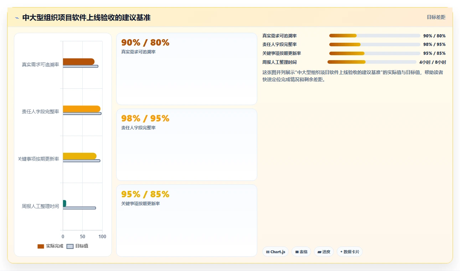The width and height of the screenshot is (460, 271).
Task: Click the brown 真实需求可追溯率 actual bar in chart
Action: click(x=79, y=62)
